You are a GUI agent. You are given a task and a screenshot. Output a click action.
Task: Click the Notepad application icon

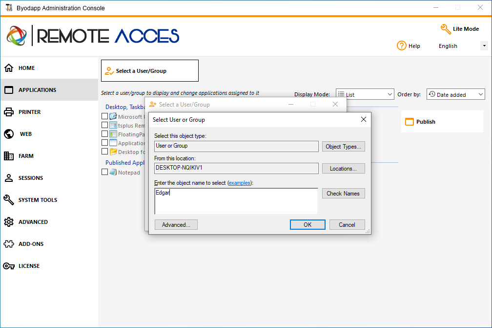[113, 172]
